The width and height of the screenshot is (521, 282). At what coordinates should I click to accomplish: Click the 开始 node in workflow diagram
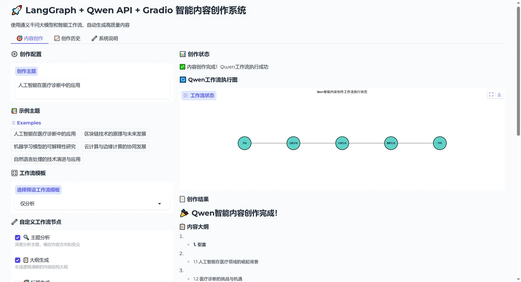click(244, 143)
